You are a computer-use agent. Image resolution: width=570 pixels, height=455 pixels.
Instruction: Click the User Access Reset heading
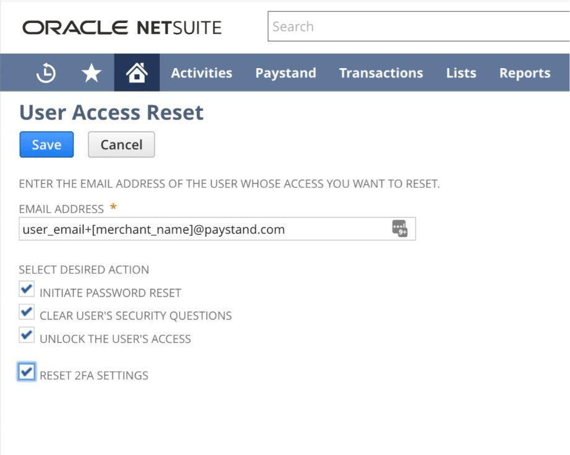coord(111,112)
